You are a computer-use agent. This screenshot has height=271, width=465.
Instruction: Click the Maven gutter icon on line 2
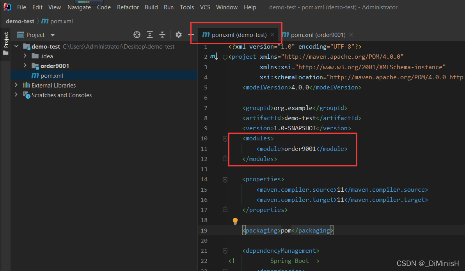pos(214,56)
